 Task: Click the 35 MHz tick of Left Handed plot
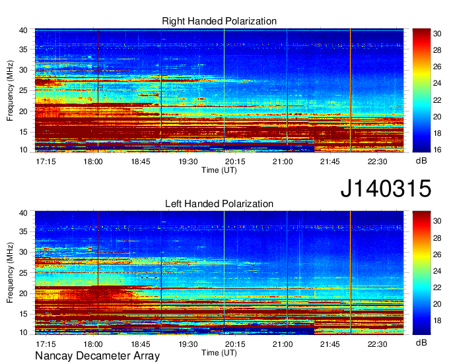click(24, 231)
